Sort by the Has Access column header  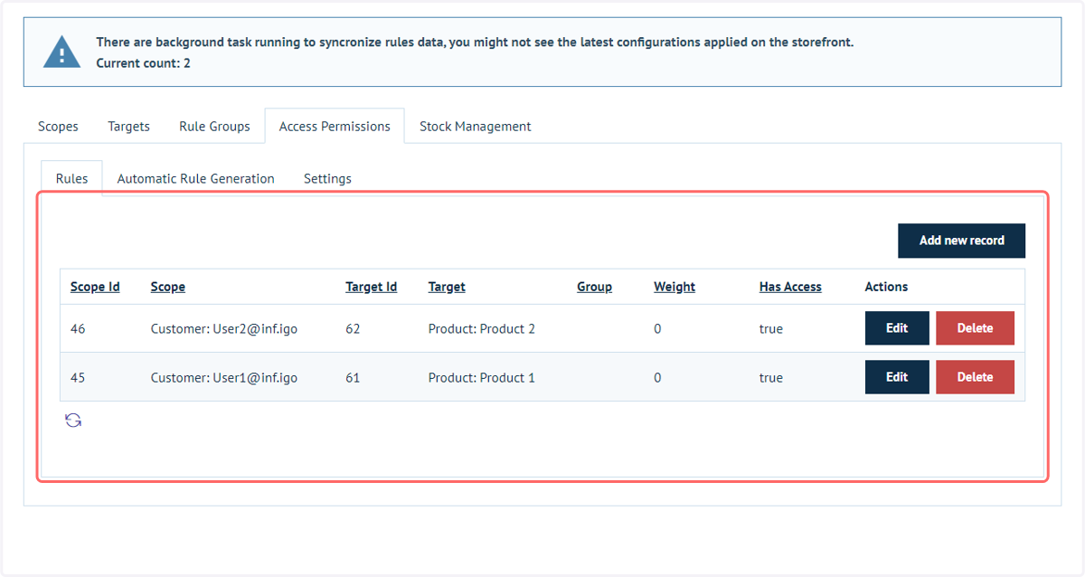[790, 287]
